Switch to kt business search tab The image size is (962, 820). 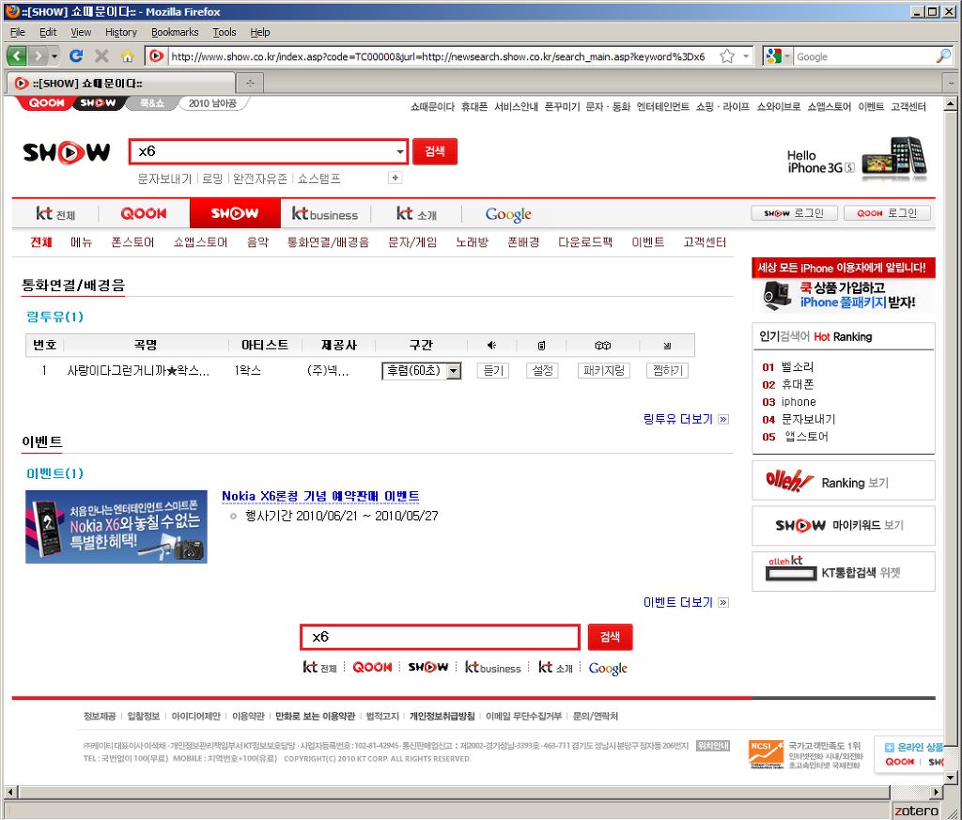324,214
